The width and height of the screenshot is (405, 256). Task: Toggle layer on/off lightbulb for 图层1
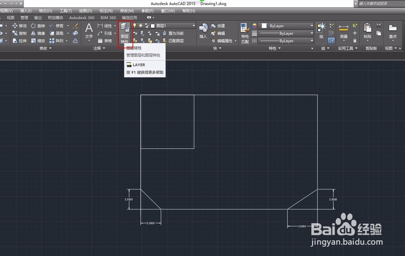pos(134,26)
